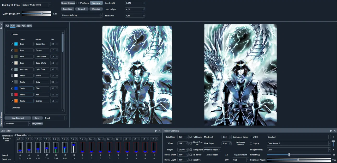This screenshot has height=163, width=337.
Task: Click the Olive Green color swatch
Action: coord(16,57)
